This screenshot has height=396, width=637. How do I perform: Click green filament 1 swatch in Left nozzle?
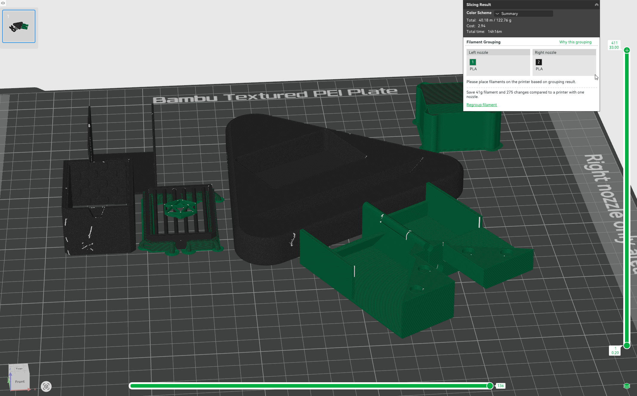click(473, 62)
